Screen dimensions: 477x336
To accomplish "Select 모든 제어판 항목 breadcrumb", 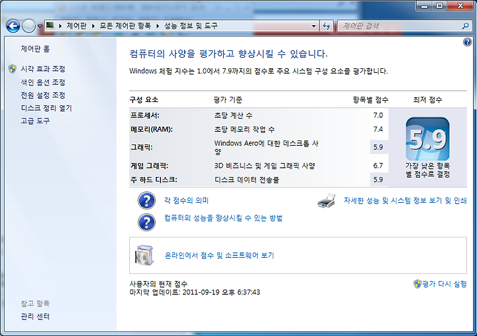I will click(x=125, y=26).
